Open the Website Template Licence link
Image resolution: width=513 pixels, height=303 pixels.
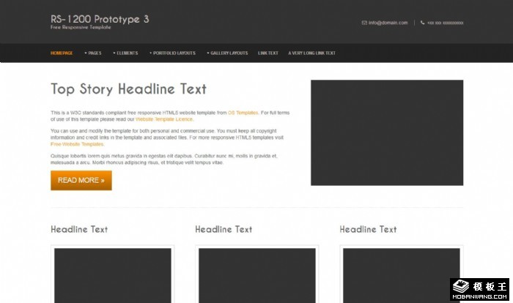[164, 119]
